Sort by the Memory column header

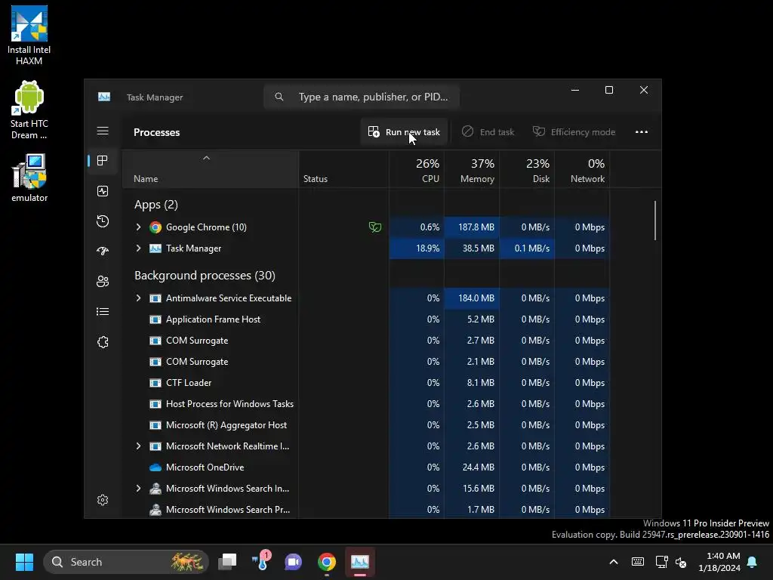click(472, 170)
